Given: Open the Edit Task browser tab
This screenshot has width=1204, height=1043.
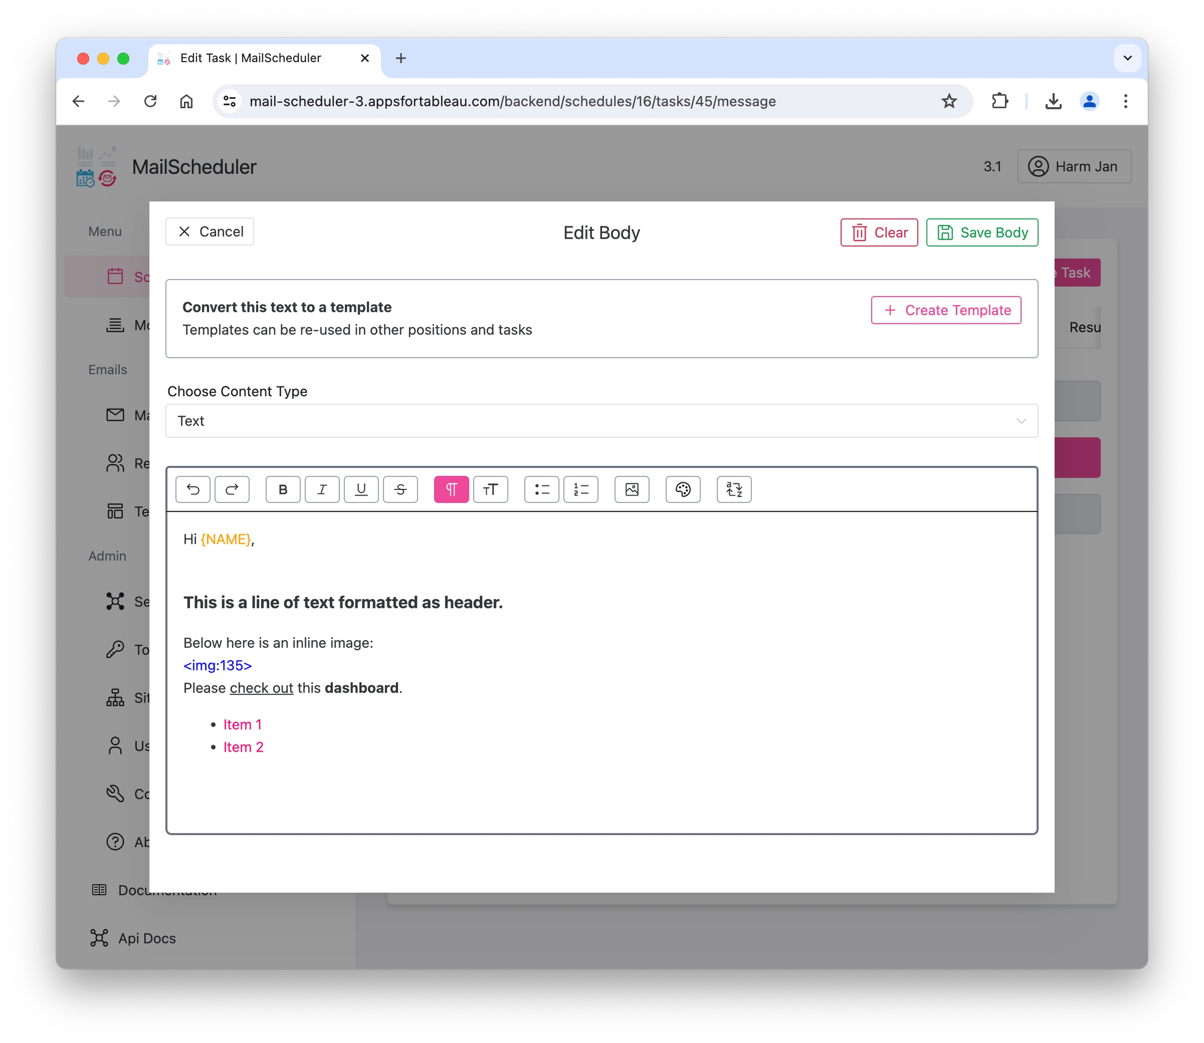Looking at the screenshot, I should click(x=250, y=58).
